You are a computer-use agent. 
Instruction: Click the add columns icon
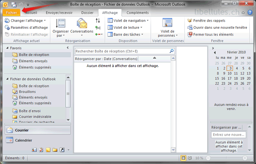98,28
